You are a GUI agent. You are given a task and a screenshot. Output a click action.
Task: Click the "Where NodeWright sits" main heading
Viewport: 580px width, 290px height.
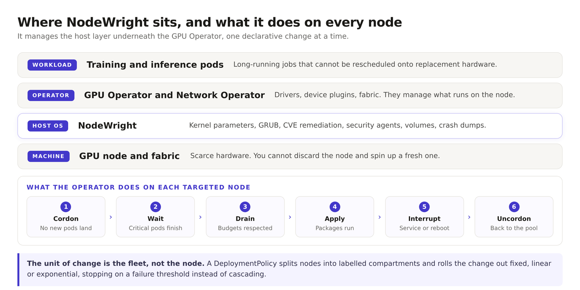210,22
